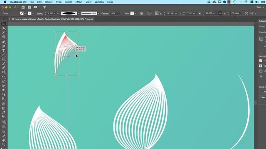Select the Scale tool
The height and width of the screenshot is (149, 266).
pyautogui.click(x=4, y=82)
